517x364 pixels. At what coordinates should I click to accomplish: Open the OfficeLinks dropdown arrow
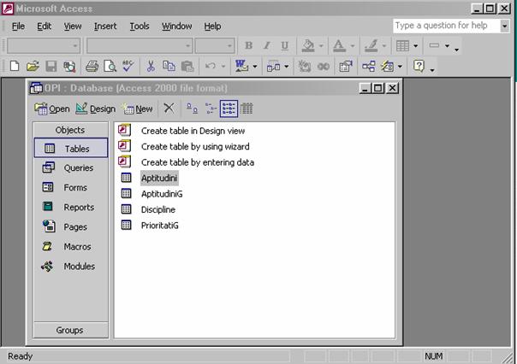coord(255,67)
